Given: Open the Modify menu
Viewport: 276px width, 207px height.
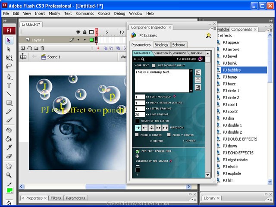Looking at the screenshot, I should click(55, 13).
